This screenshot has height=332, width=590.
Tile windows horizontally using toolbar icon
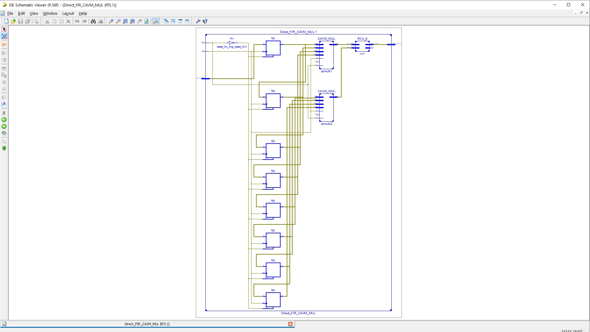pyautogui.click(x=173, y=21)
